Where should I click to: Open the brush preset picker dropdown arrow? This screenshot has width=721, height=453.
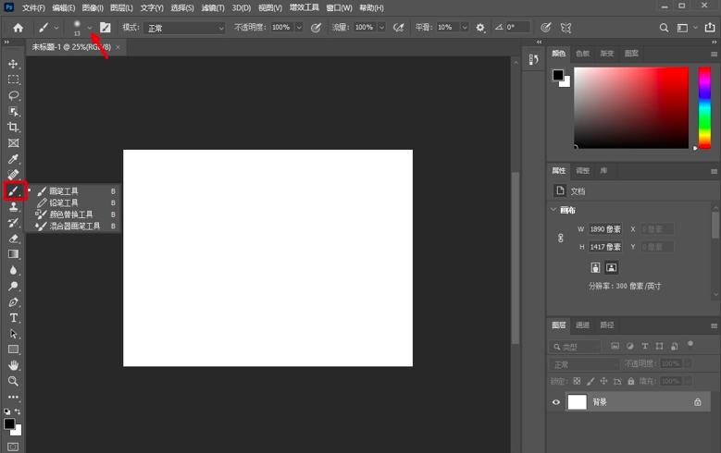pyautogui.click(x=90, y=28)
